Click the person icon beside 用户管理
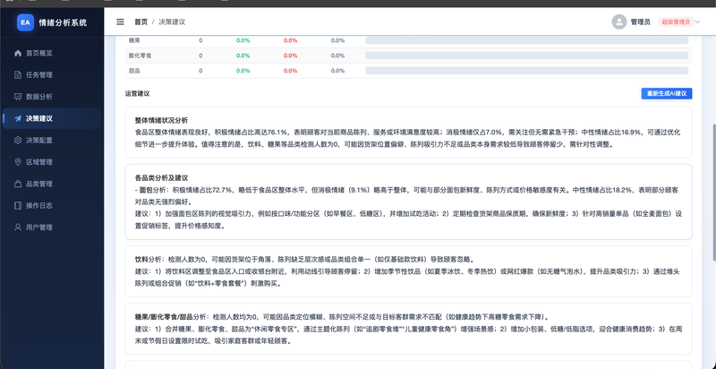Image resolution: width=716 pixels, height=369 pixels. click(x=18, y=227)
